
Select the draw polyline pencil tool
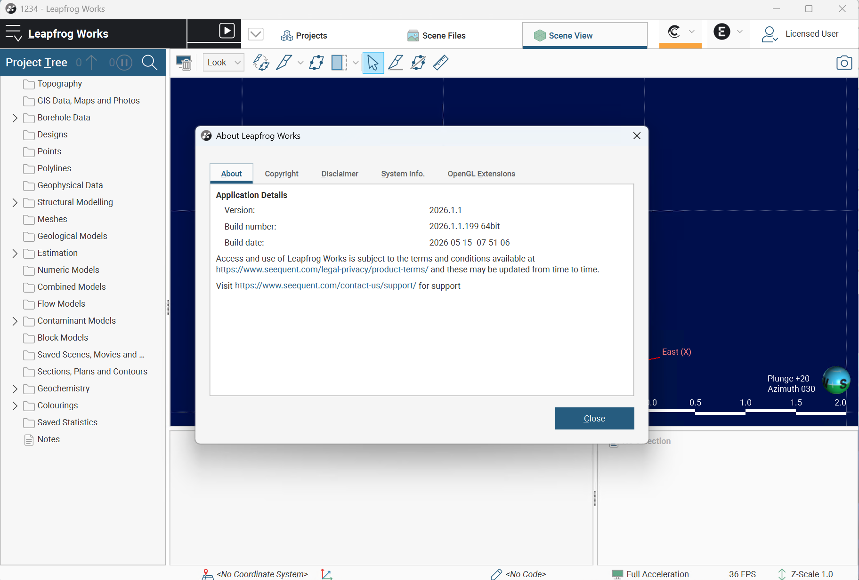pos(284,63)
